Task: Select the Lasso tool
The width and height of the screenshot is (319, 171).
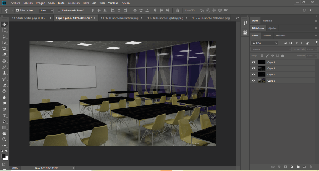Action: tap(4, 36)
